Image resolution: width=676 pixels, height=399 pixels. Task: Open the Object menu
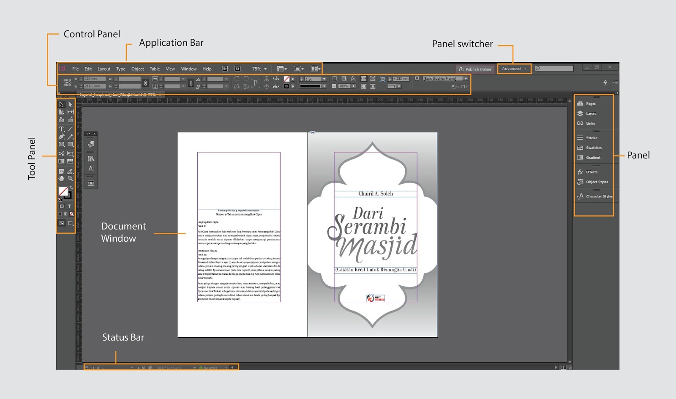coord(138,69)
